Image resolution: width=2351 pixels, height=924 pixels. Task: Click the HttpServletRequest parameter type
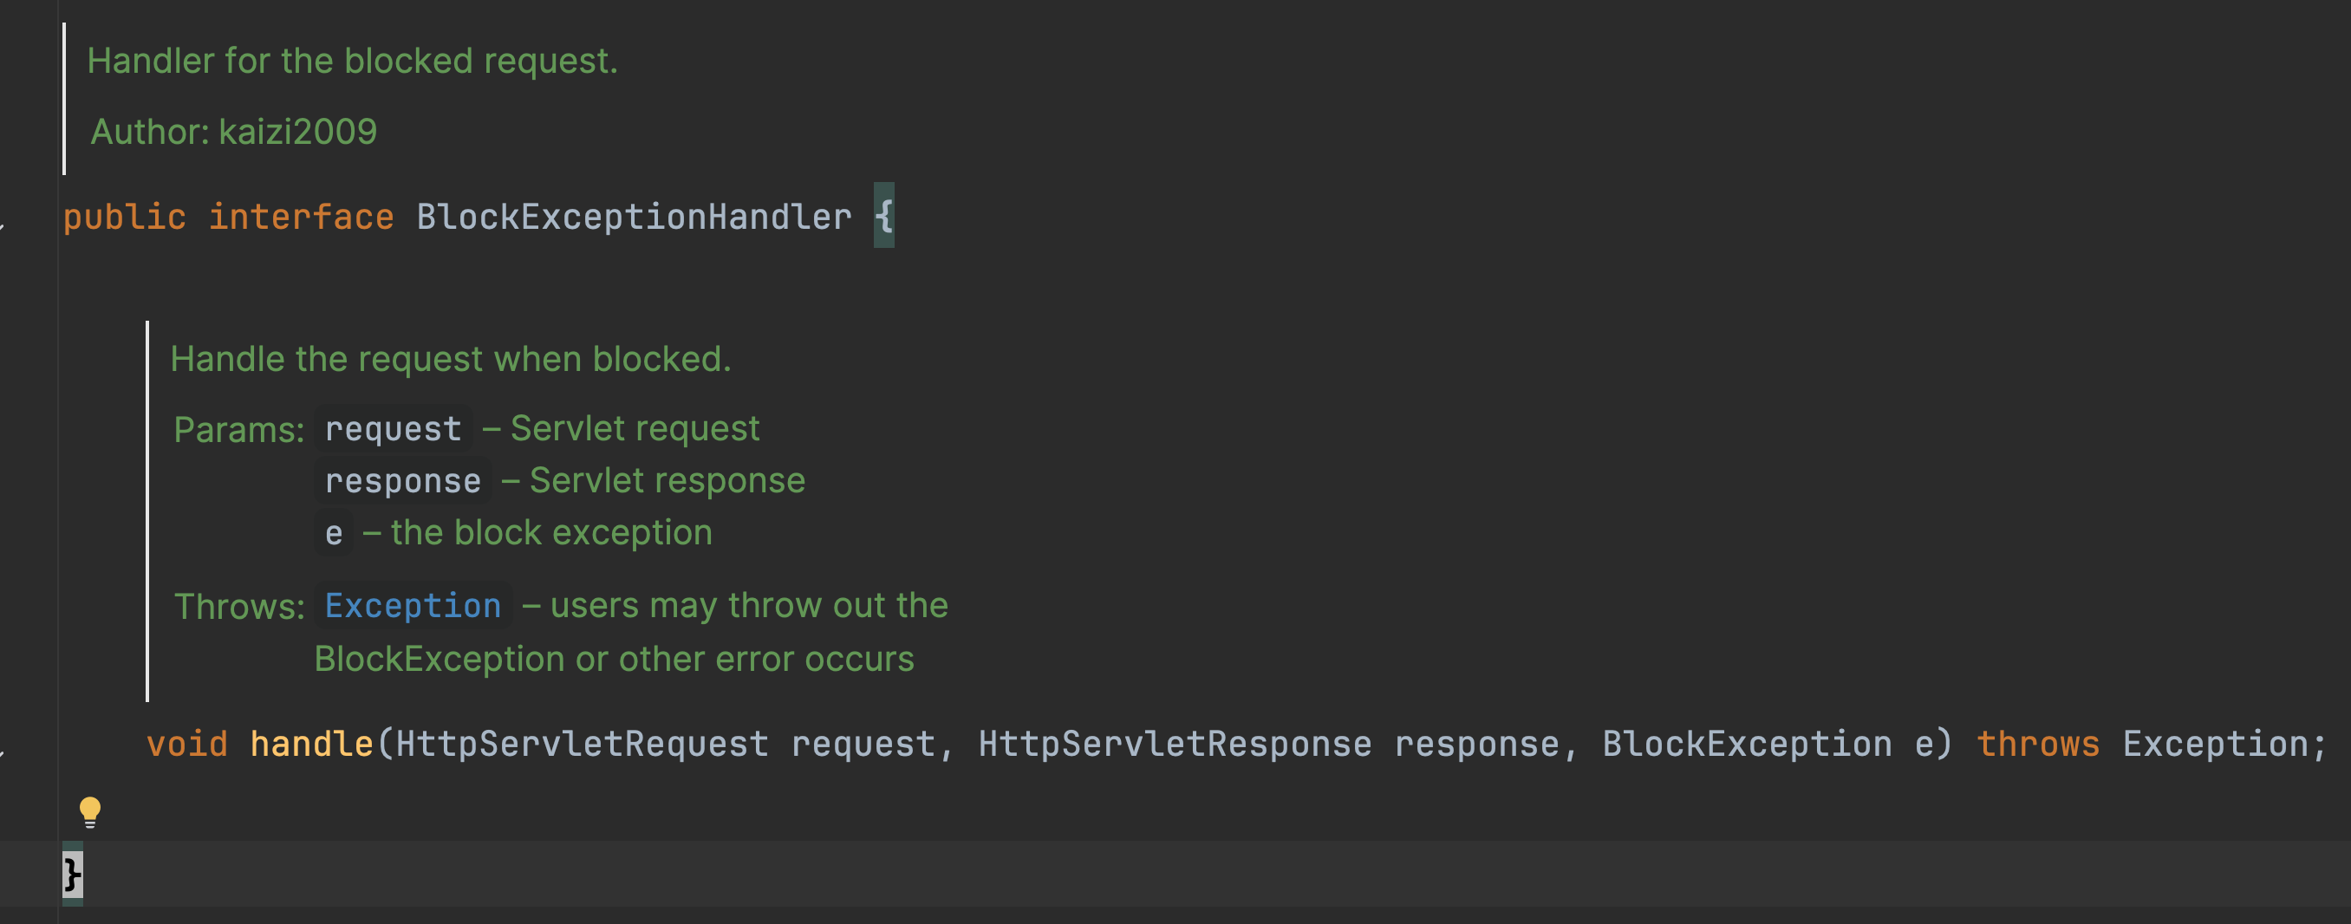pyautogui.click(x=583, y=745)
